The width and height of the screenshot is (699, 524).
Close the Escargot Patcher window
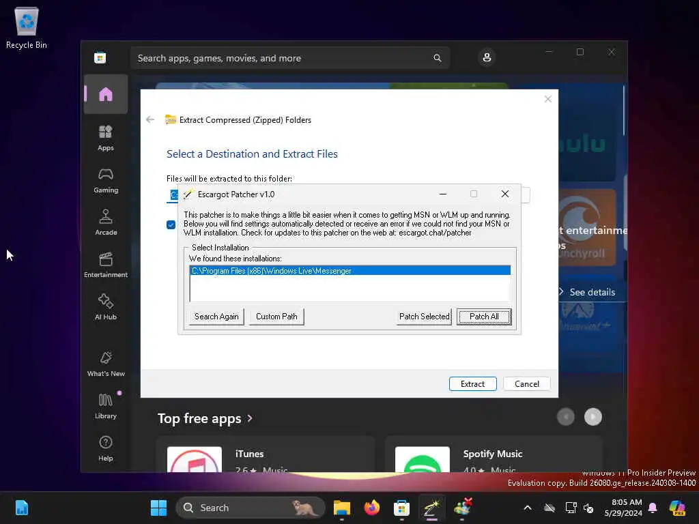point(504,194)
